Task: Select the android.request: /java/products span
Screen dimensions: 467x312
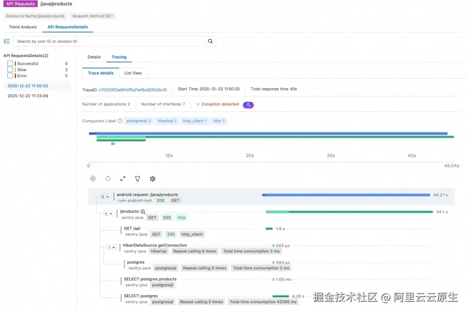Action: (147, 195)
